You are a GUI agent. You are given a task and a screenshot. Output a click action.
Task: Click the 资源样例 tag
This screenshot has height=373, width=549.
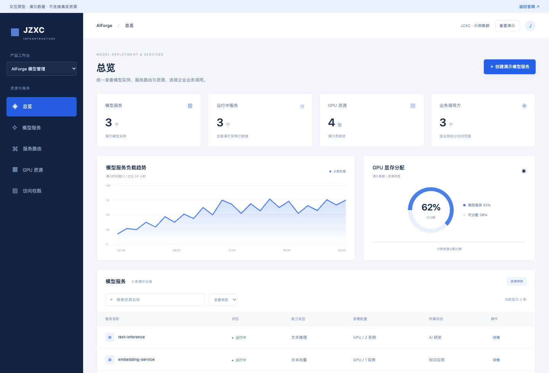[517, 281]
